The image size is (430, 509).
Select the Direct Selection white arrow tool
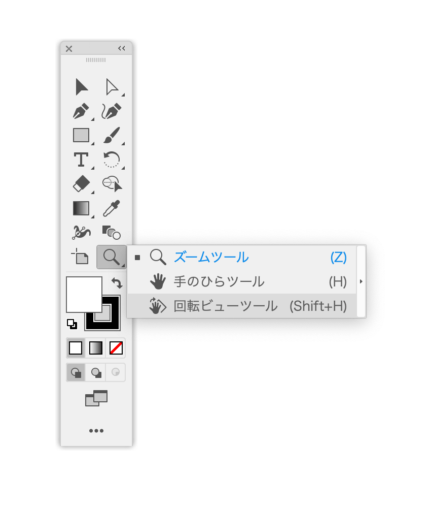click(112, 87)
